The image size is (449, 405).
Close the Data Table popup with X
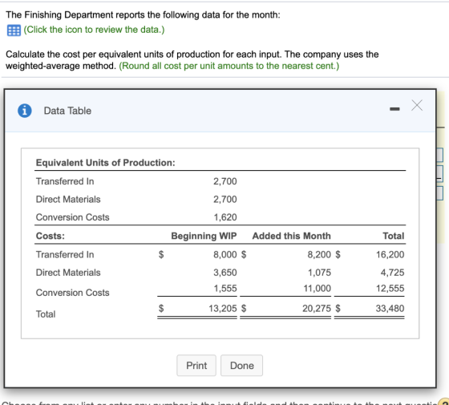coord(417,105)
